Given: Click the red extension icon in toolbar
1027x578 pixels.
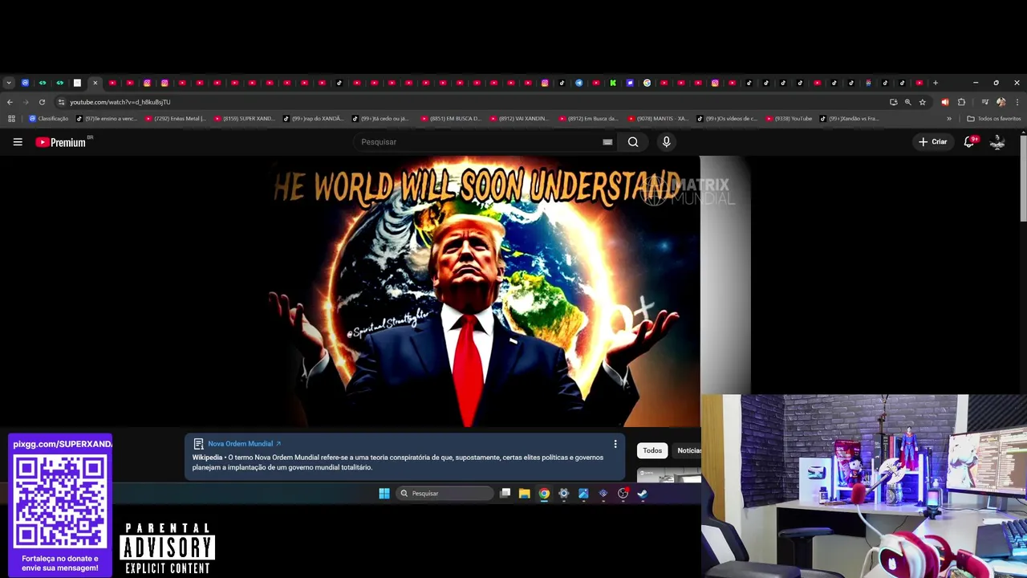Looking at the screenshot, I should coord(945,102).
